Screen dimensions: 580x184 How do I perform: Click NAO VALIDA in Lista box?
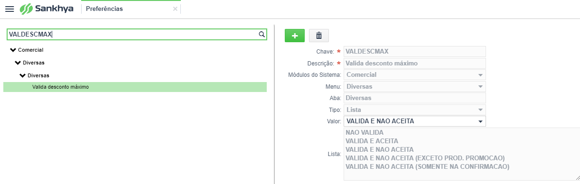(365, 133)
